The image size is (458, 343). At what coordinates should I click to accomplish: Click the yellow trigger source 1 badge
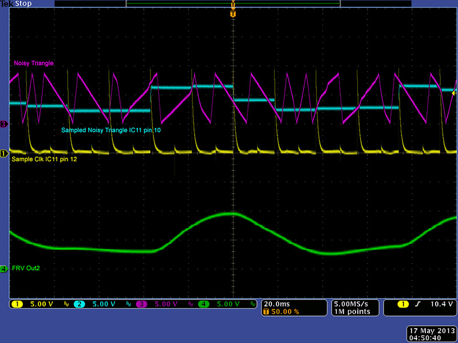pos(404,304)
